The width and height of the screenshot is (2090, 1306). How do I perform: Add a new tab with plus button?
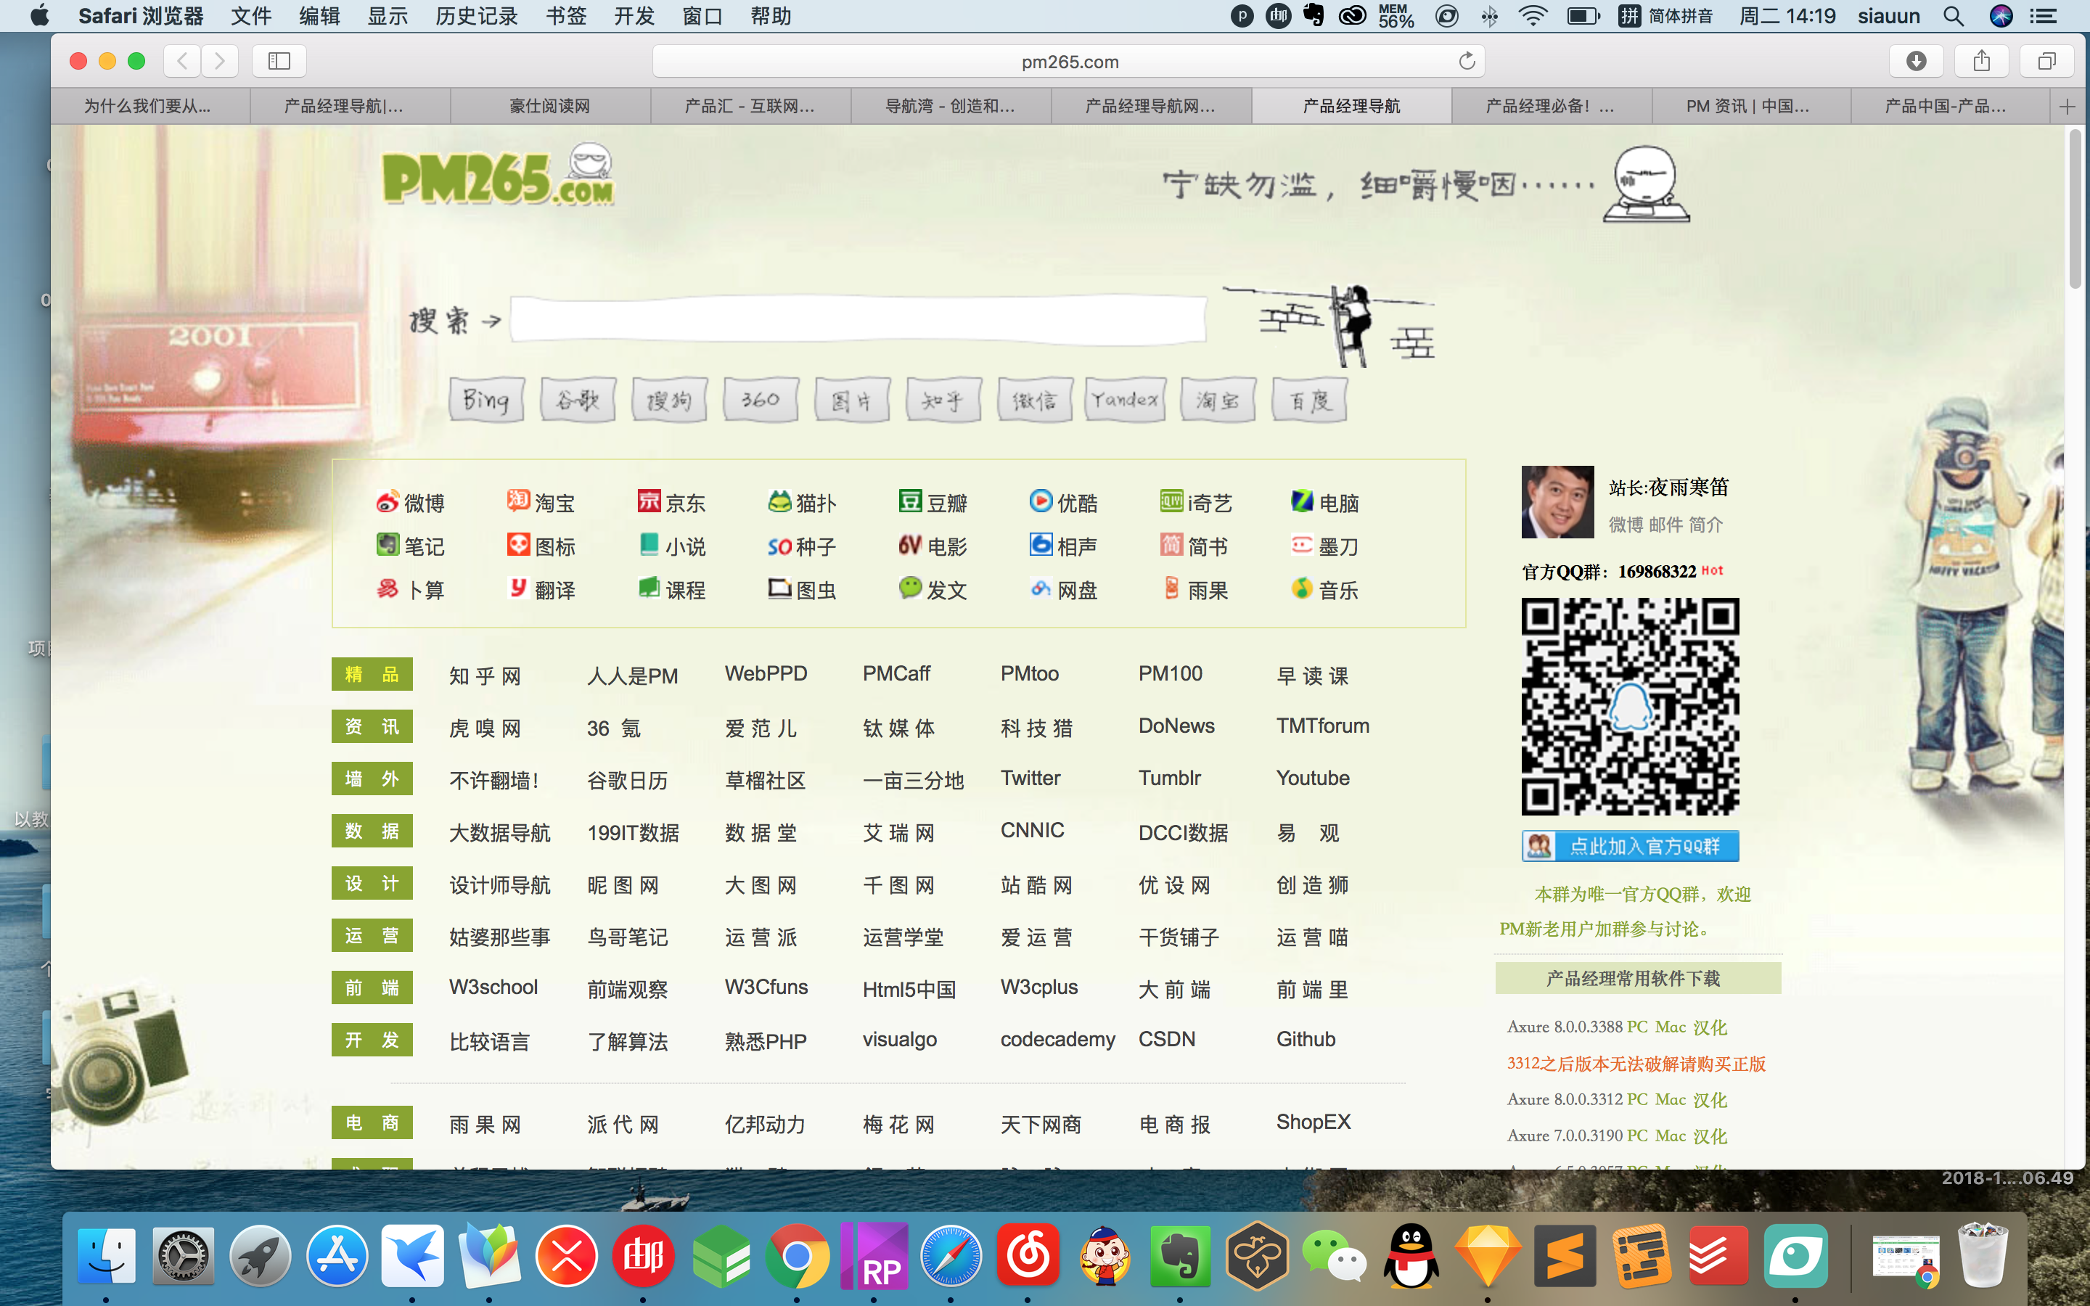[x=2067, y=106]
